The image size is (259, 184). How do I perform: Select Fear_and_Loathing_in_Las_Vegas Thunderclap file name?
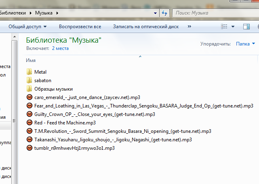pos(144,106)
